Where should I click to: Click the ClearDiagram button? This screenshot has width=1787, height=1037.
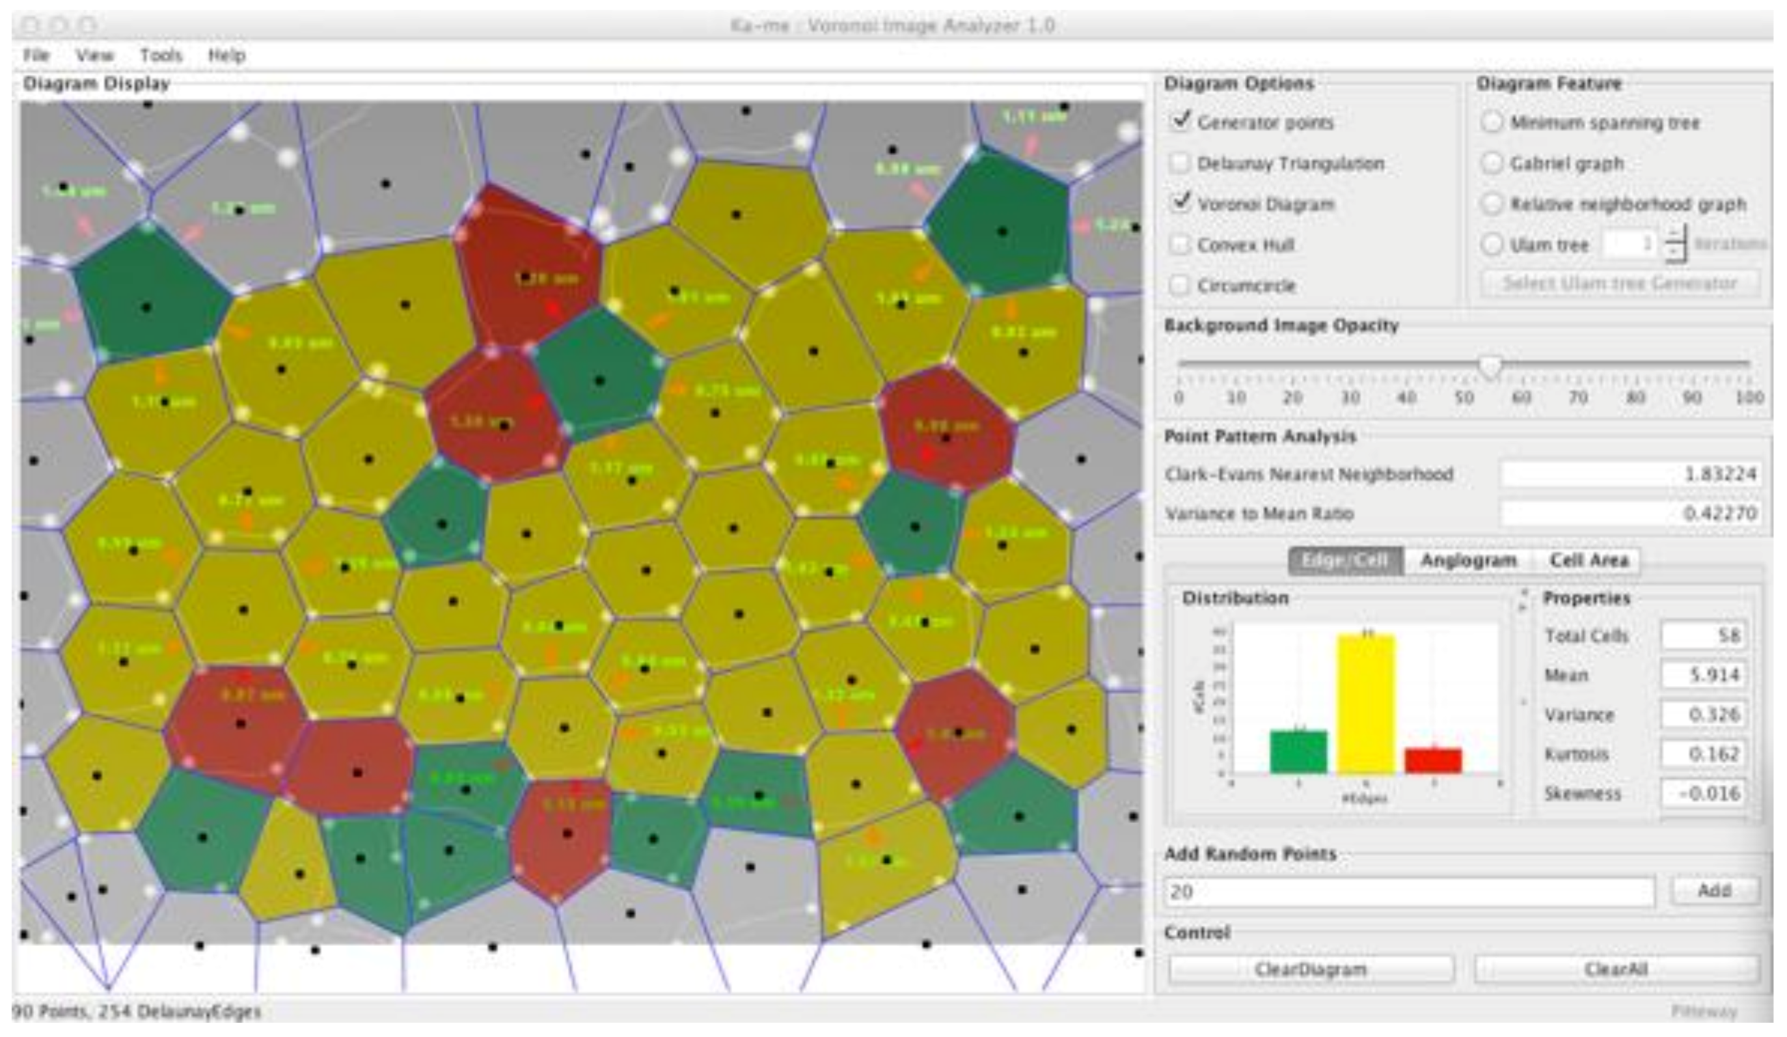pos(1311,969)
